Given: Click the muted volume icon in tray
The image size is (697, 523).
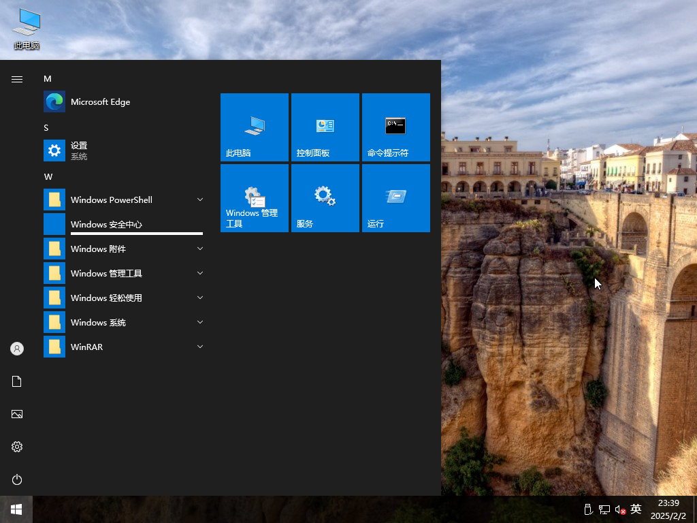Looking at the screenshot, I should (620, 509).
